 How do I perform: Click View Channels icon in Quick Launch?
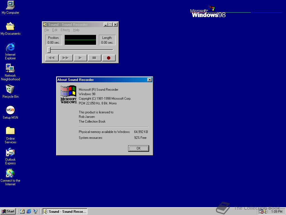coord(35,211)
